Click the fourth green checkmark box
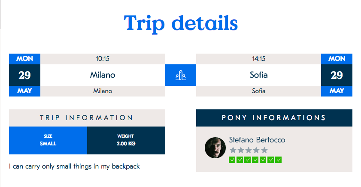361x187 pixels. coord(255,160)
